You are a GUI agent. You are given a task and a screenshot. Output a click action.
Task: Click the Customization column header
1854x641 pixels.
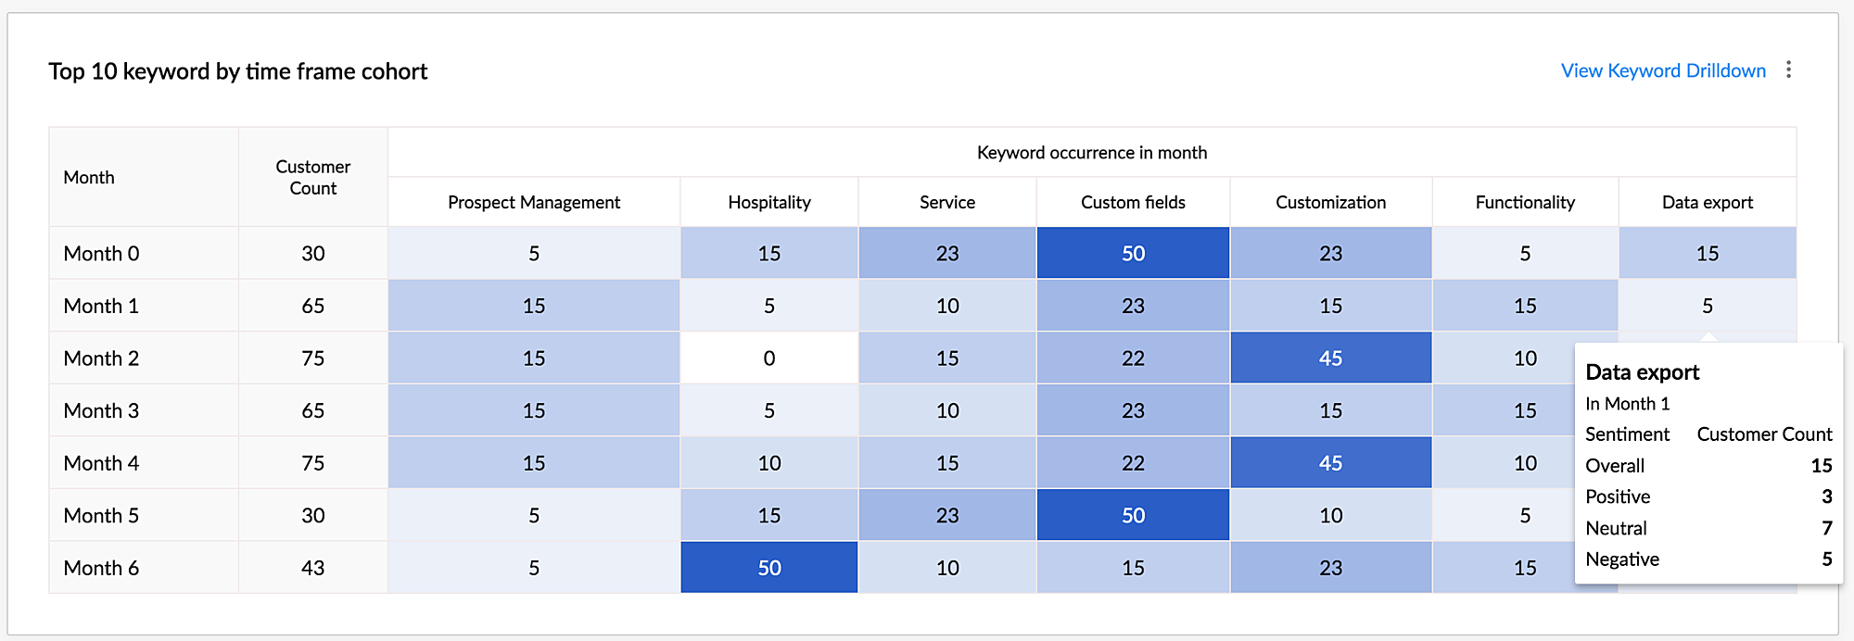pos(1330,202)
